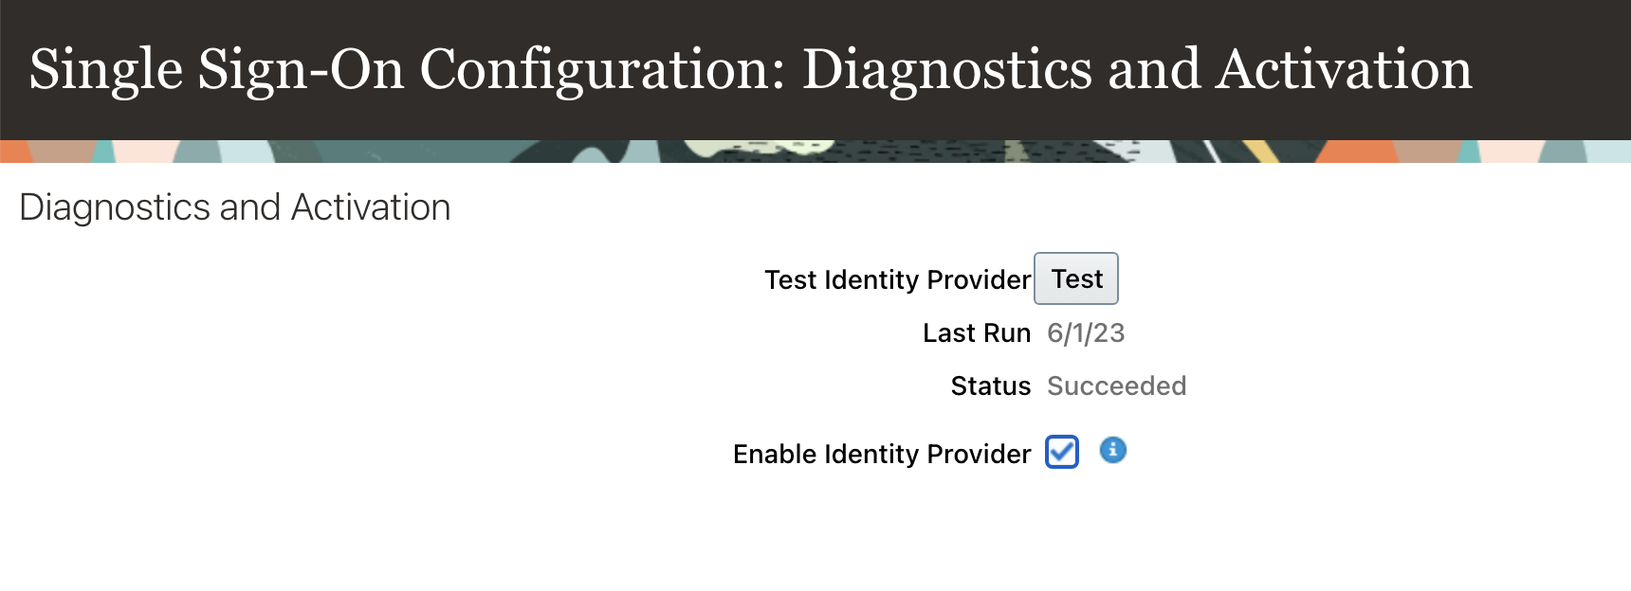Screen dimensions: 1631x591
Task: Click the Single Sign-On Configuration page title
Action: pos(750,70)
